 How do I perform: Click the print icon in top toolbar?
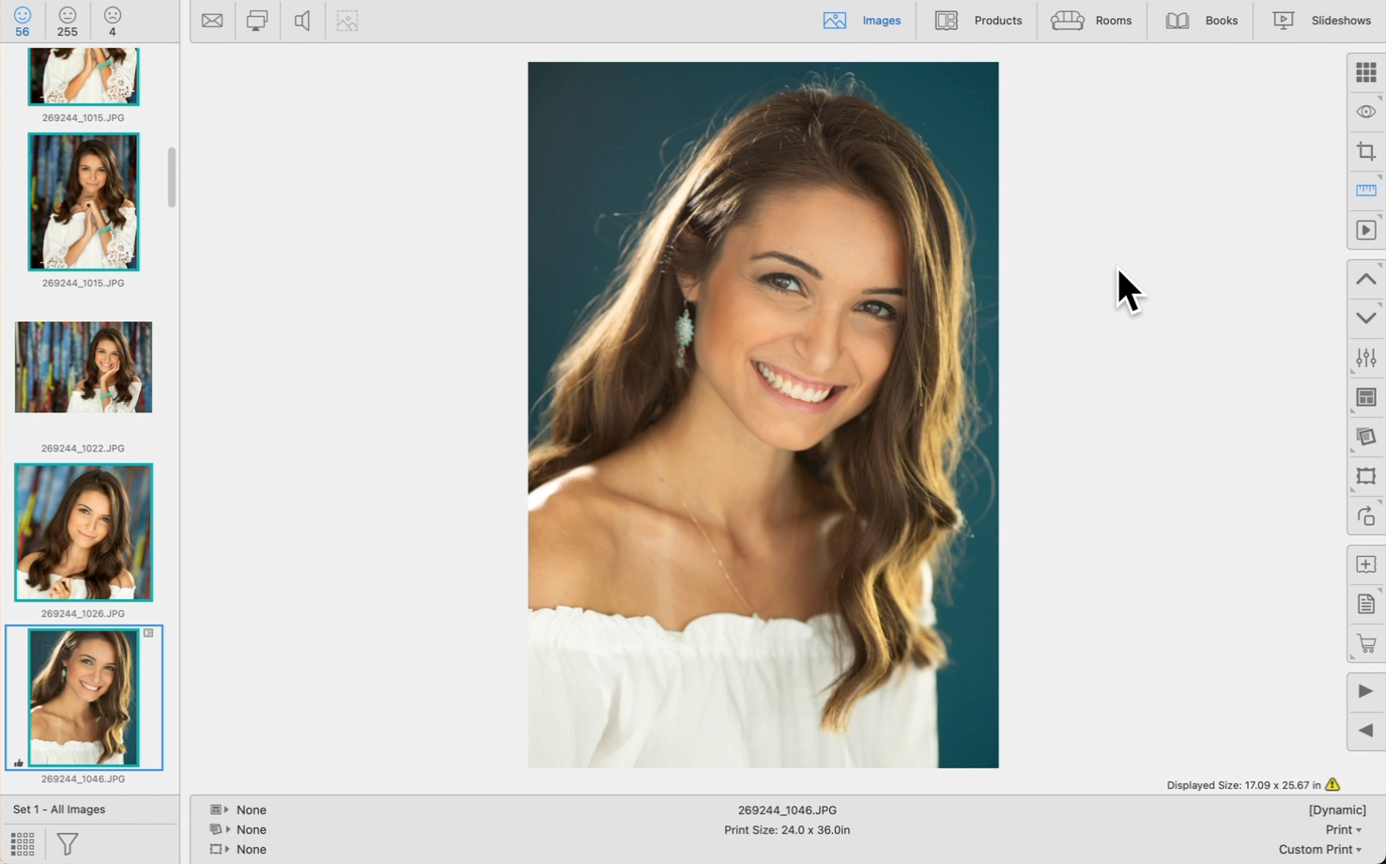(256, 21)
